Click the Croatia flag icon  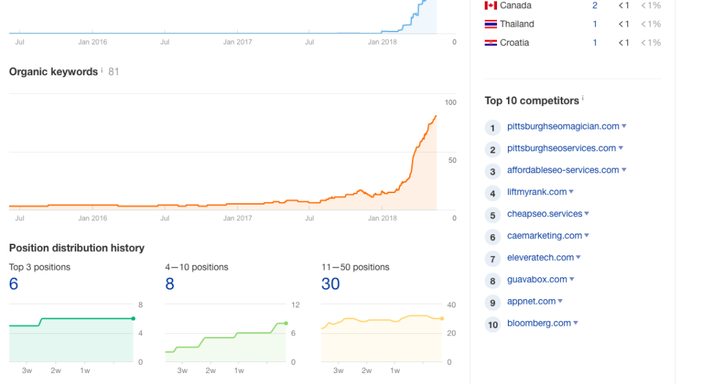(491, 43)
